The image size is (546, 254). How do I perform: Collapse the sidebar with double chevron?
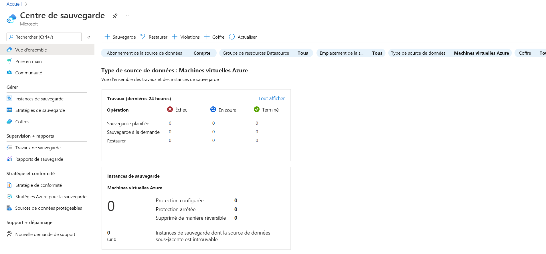click(89, 37)
